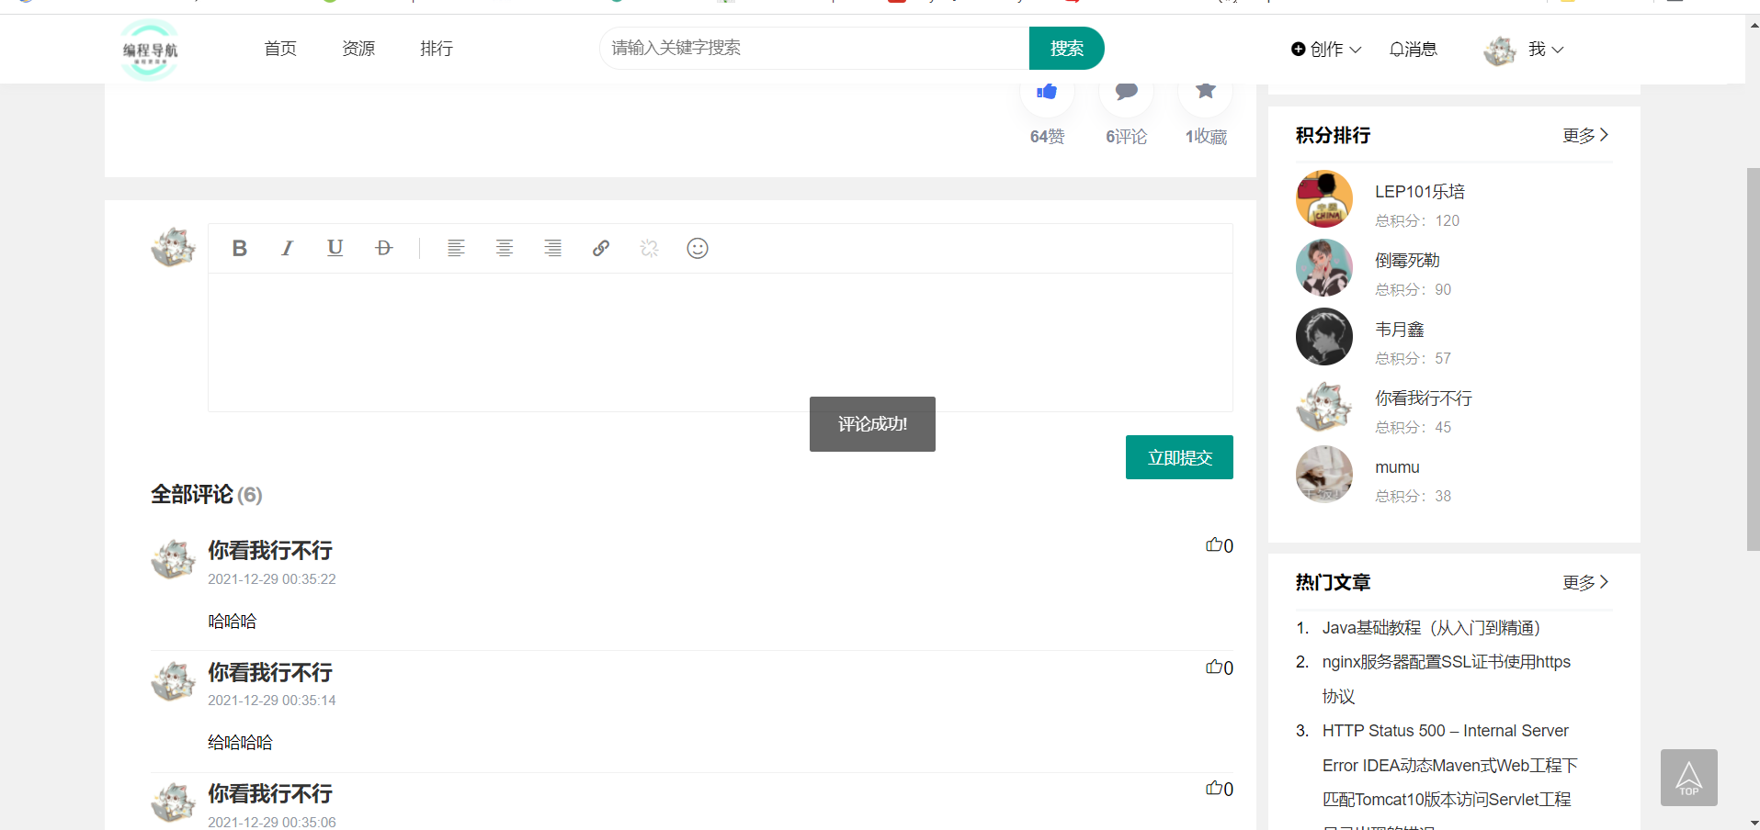Screen dimensions: 1760x830
Task: Toggle strikethrough formatting in comment editor
Action: [384, 248]
